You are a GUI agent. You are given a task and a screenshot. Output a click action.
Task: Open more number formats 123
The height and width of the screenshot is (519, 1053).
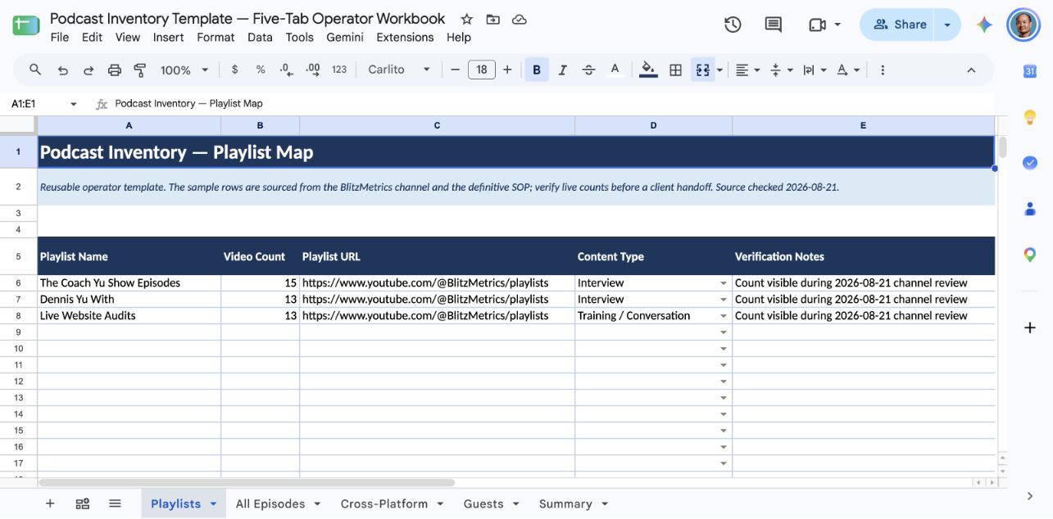[x=339, y=70]
